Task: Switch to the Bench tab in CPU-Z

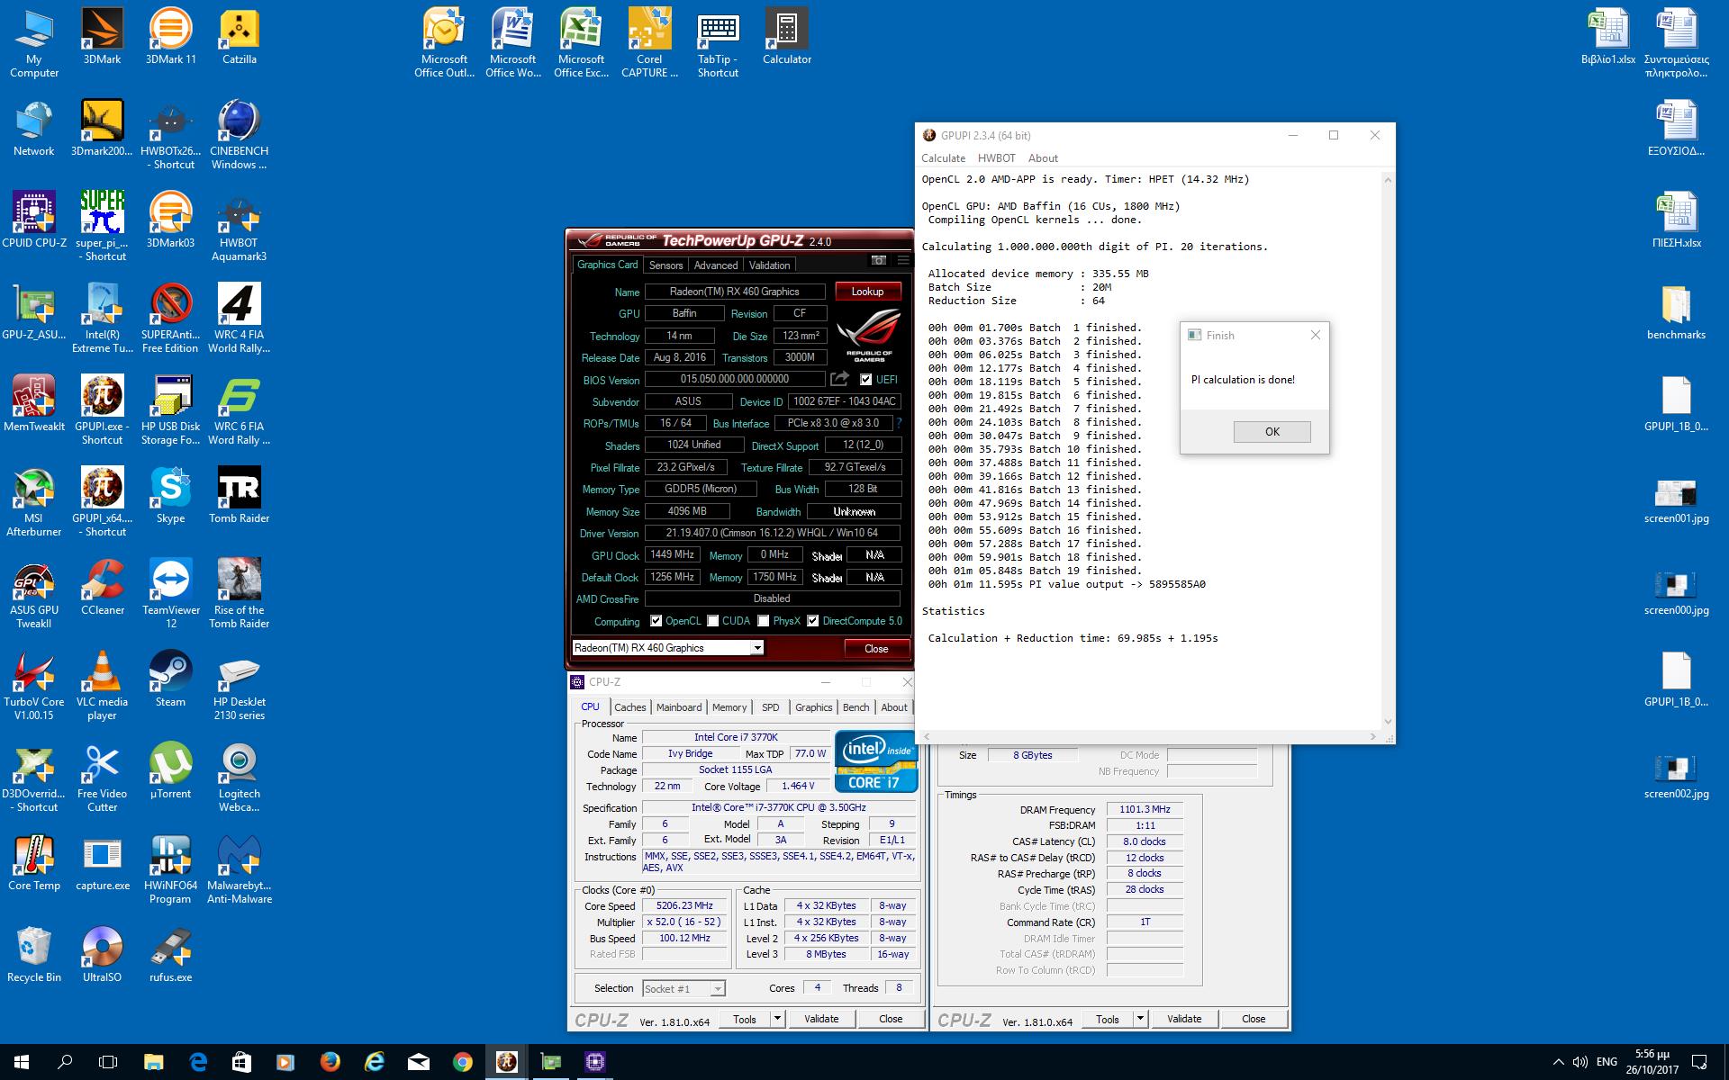Action: 855,707
